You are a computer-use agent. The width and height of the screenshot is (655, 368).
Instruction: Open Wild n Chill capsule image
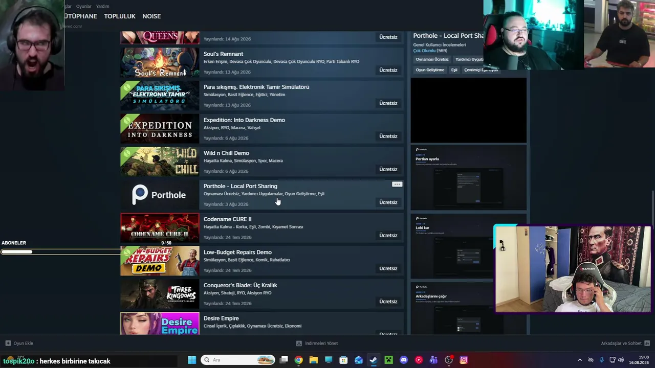160,162
